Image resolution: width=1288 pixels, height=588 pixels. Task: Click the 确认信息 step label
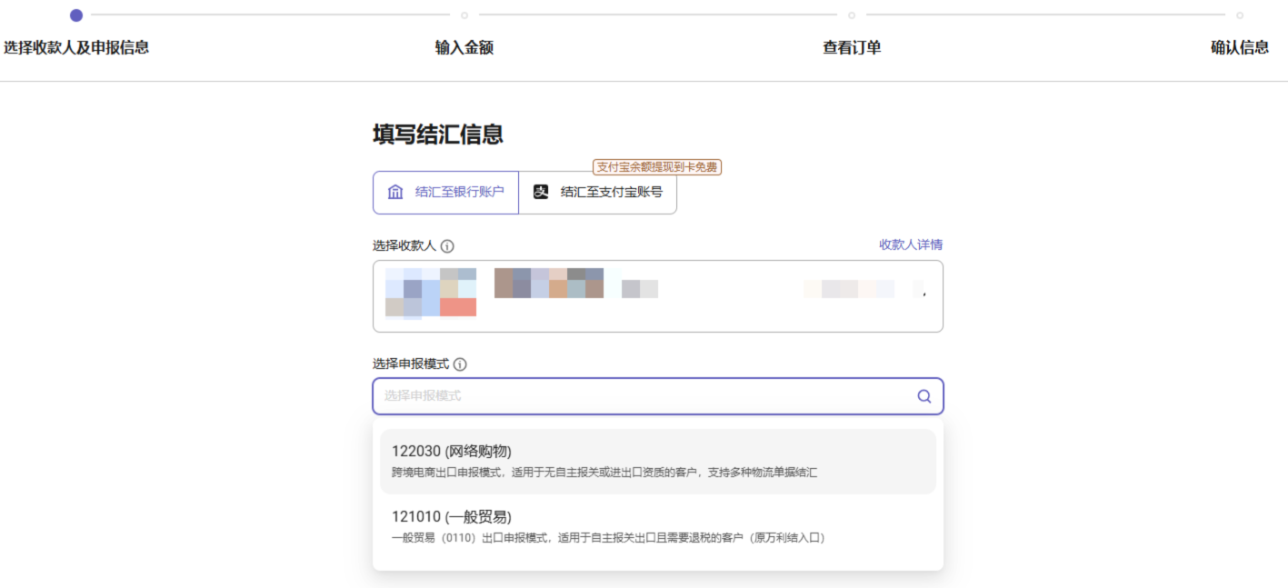tap(1240, 48)
